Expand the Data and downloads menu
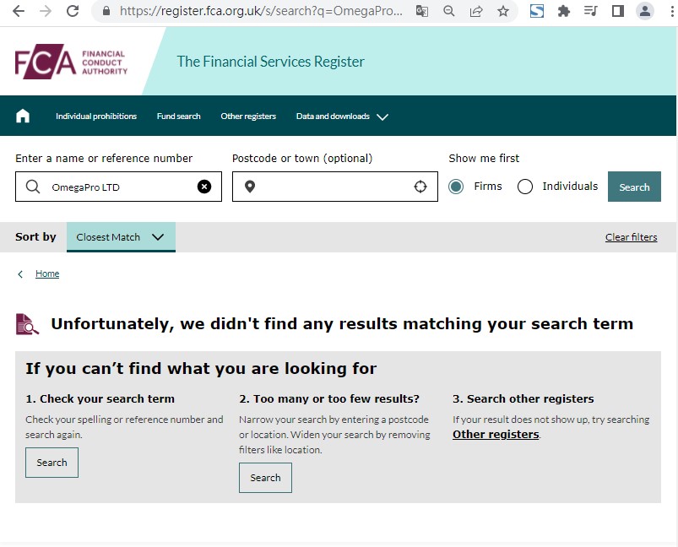The image size is (678, 547). tap(342, 116)
